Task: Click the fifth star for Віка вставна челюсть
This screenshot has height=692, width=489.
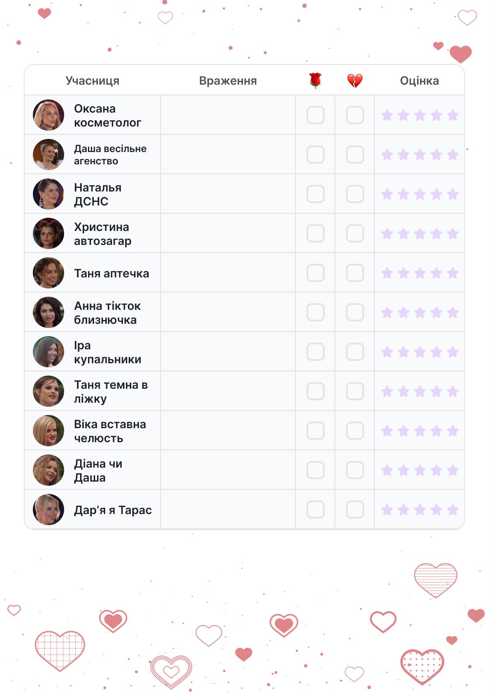Action: 452,431
